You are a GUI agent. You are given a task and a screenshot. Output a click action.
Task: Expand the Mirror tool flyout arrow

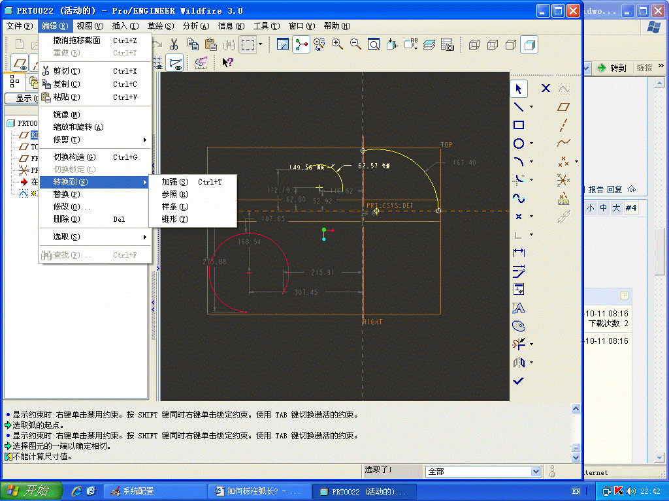(x=532, y=363)
